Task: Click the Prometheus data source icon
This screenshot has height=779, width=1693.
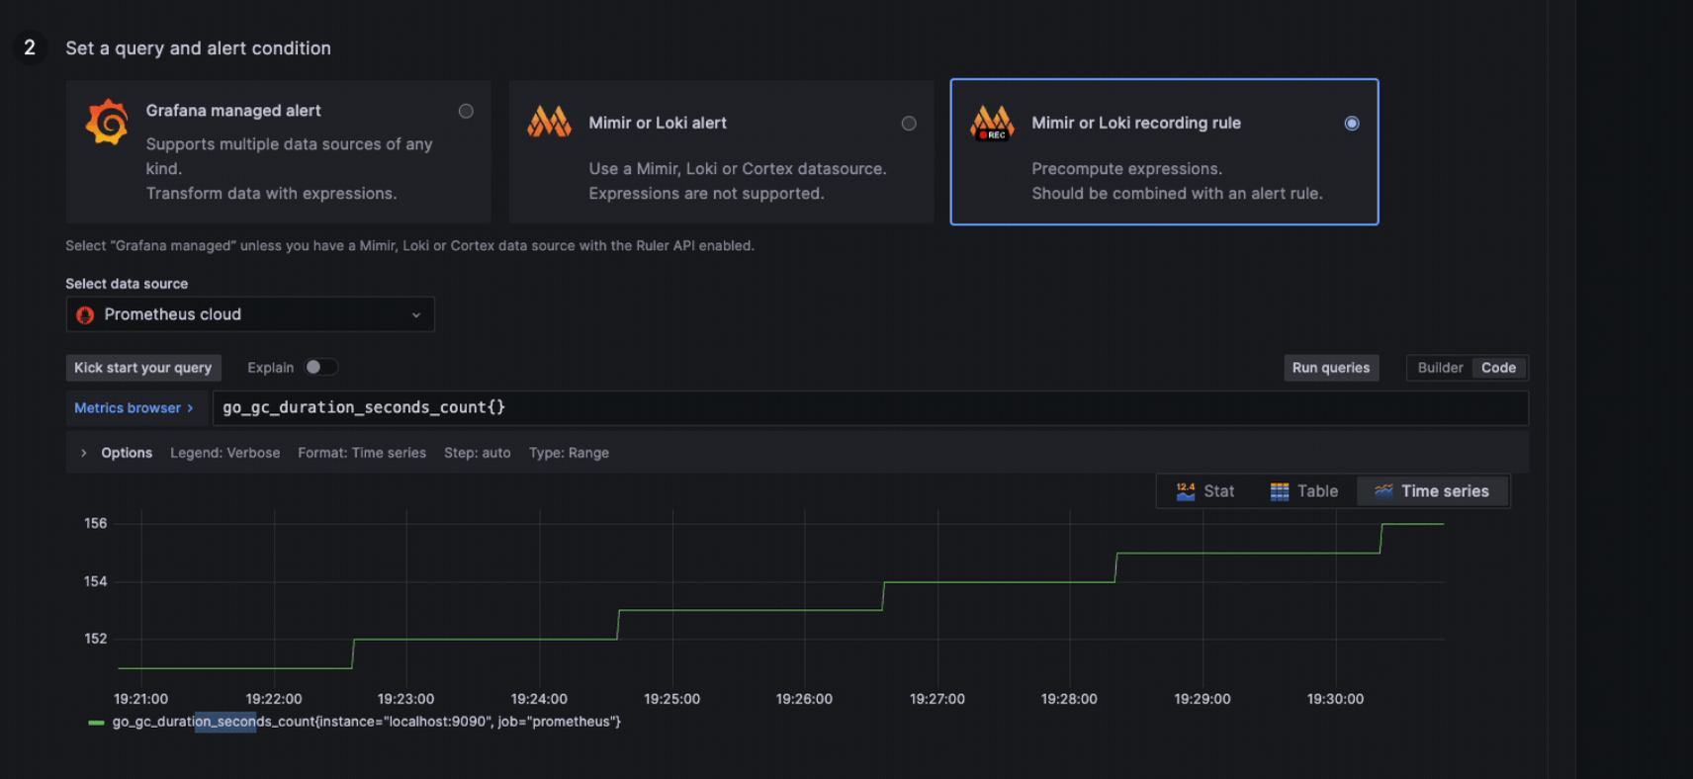Action: click(x=86, y=315)
